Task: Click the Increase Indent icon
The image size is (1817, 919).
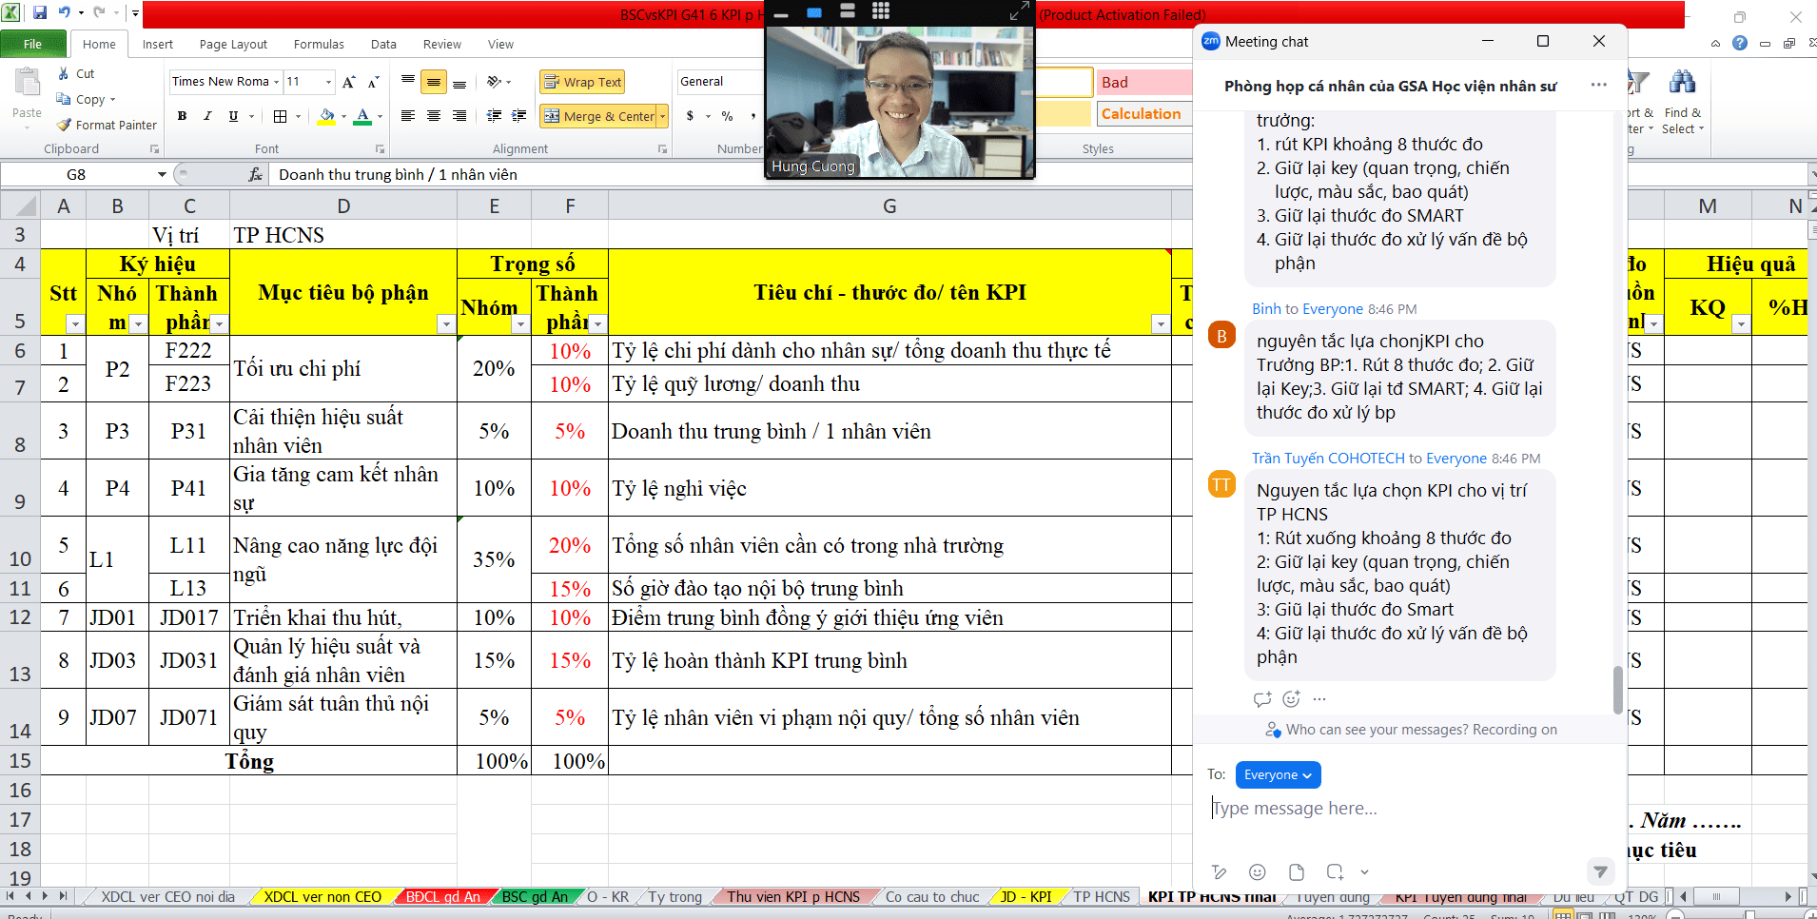Action: click(x=519, y=116)
